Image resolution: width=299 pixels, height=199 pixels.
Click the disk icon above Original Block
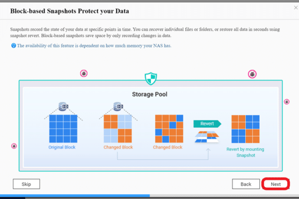(x=63, y=107)
